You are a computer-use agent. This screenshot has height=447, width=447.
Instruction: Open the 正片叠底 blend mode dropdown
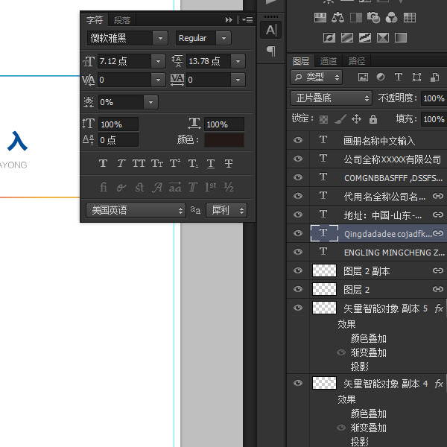(x=331, y=98)
